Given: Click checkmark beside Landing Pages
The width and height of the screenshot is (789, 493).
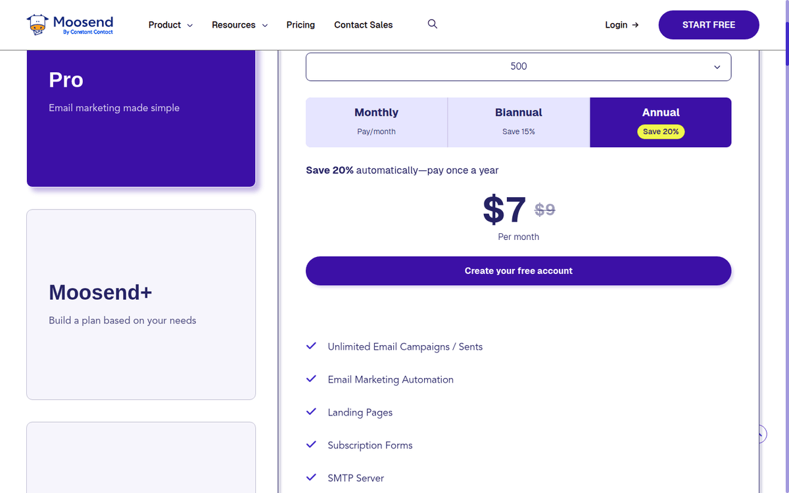Looking at the screenshot, I should tap(312, 411).
